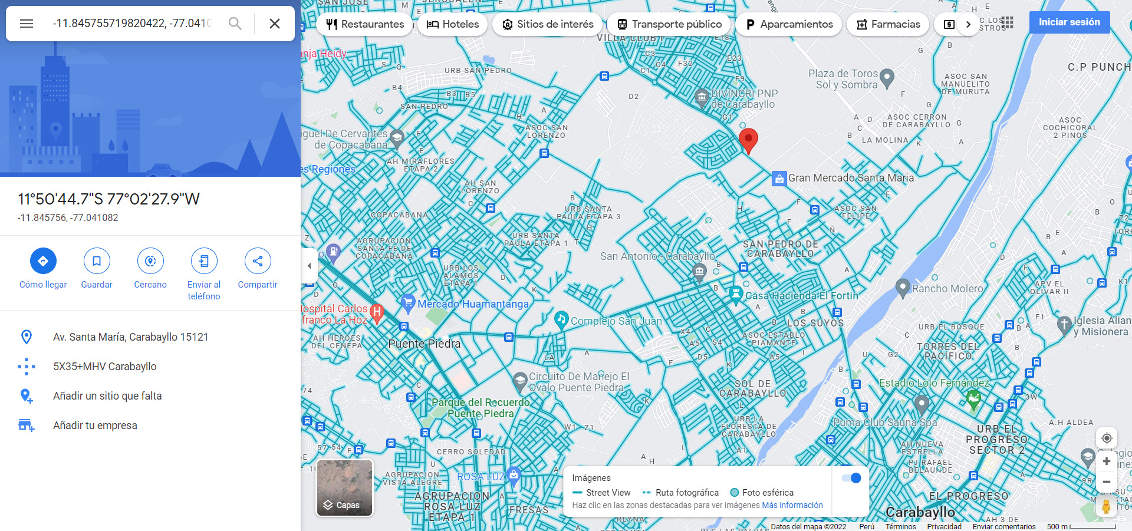Click the Iniciar sesión button
Image resolution: width=1132 pixels, height=531 pixels.
pyautogui.click(x=1070, y=22)
